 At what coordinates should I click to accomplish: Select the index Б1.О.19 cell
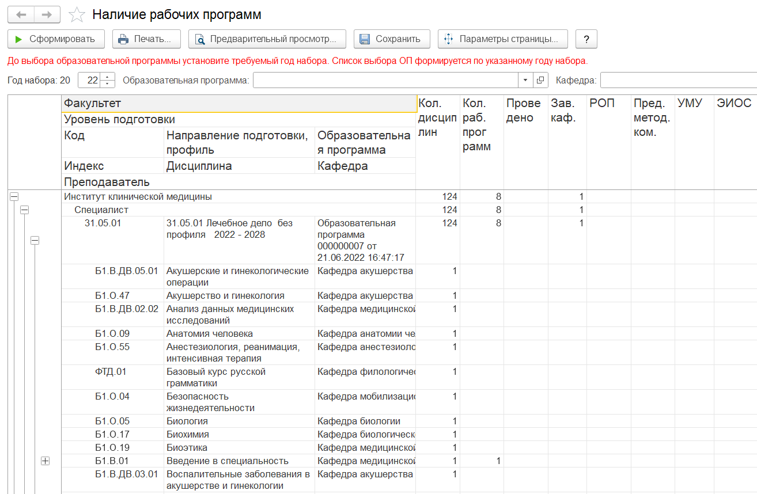click(x=113, y=447)
